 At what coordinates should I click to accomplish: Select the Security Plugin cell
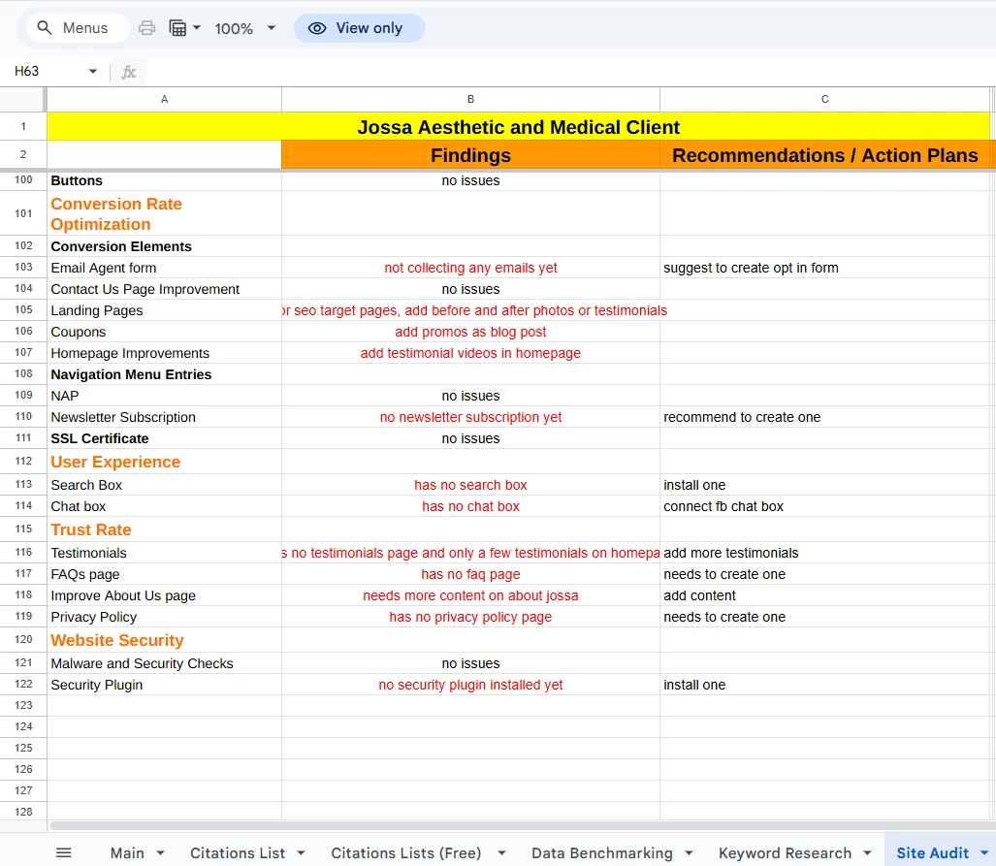(x=165, y=685)
